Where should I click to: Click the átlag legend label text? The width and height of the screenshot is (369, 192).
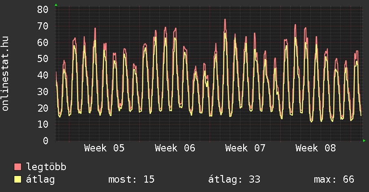coord(41,179)
